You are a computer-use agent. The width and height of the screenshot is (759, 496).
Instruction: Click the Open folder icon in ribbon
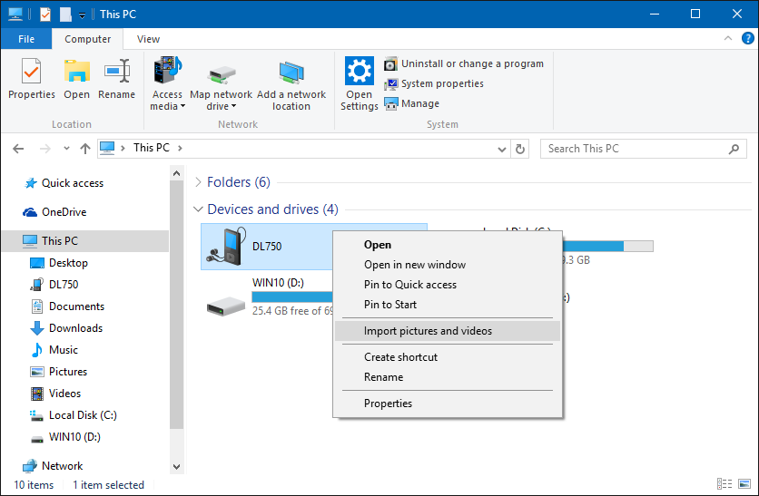(76, 78)
